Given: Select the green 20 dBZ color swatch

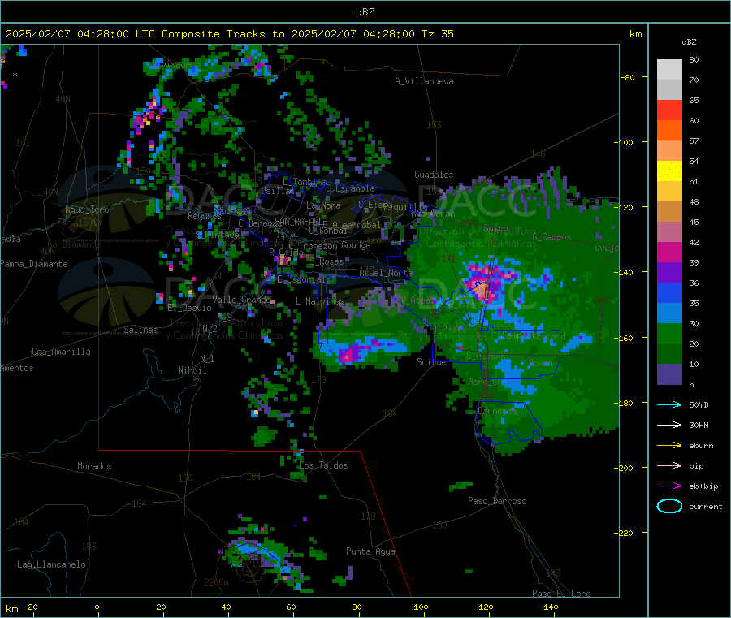Looking at the screenshot, I should [669, 333].
